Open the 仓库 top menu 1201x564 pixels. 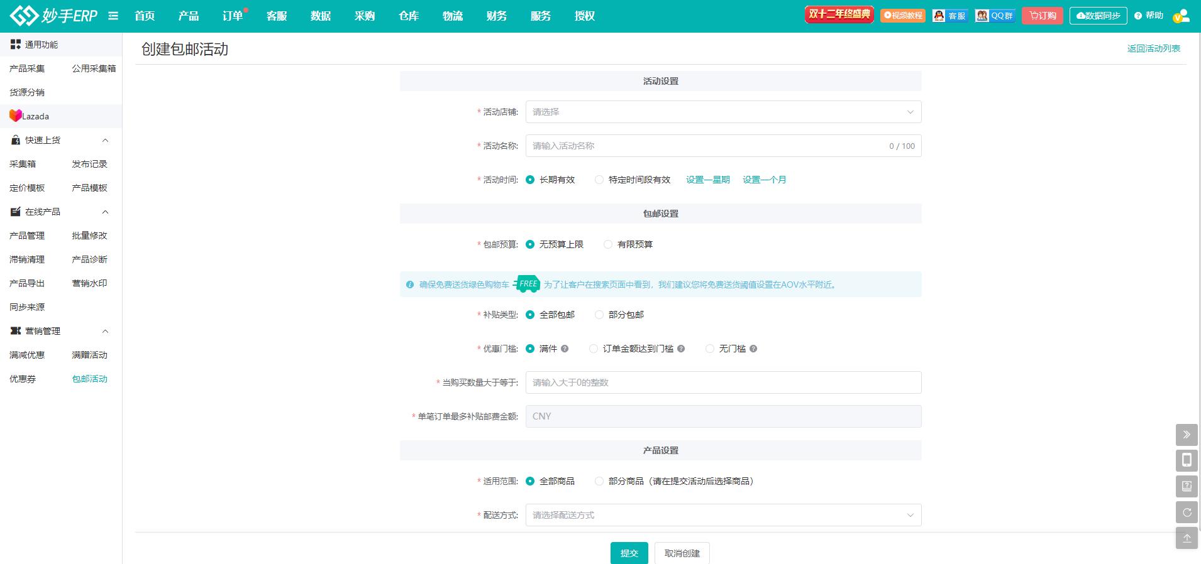(x=409, y=16)
